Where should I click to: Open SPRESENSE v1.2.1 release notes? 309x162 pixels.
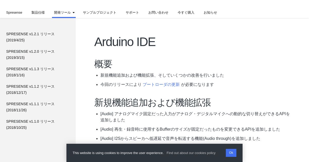[30, 37]
